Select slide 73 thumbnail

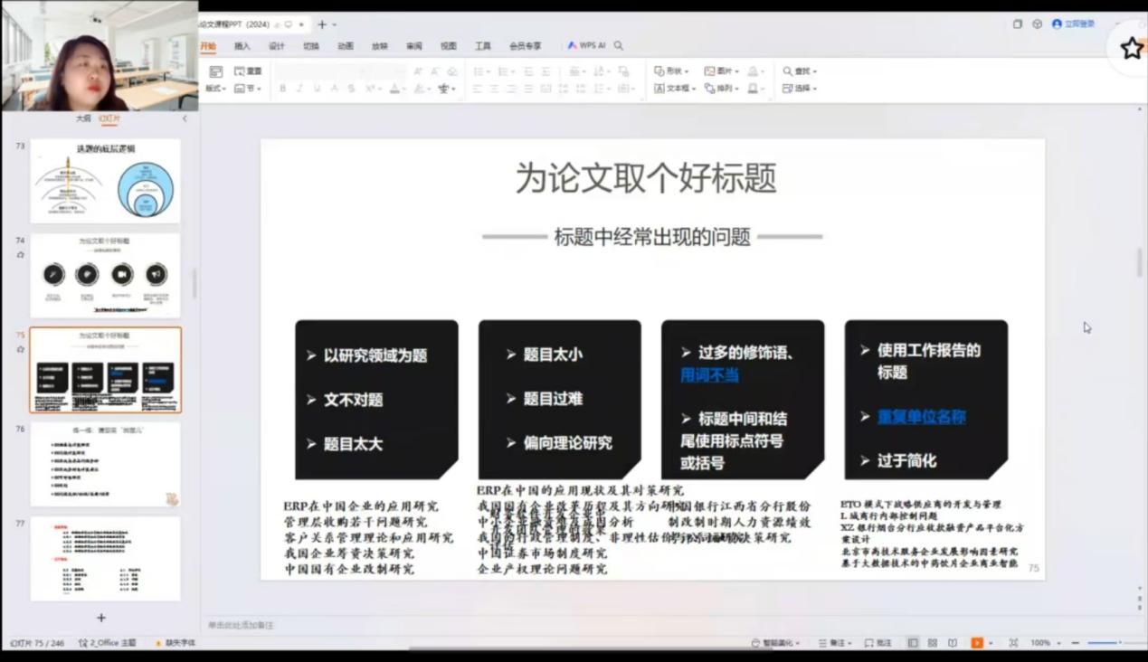106,181
